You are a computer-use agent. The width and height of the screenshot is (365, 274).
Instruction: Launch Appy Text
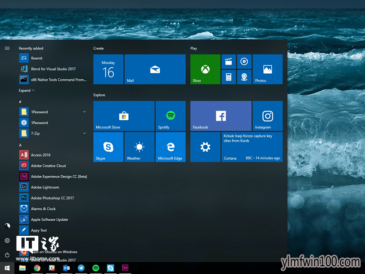53,230
